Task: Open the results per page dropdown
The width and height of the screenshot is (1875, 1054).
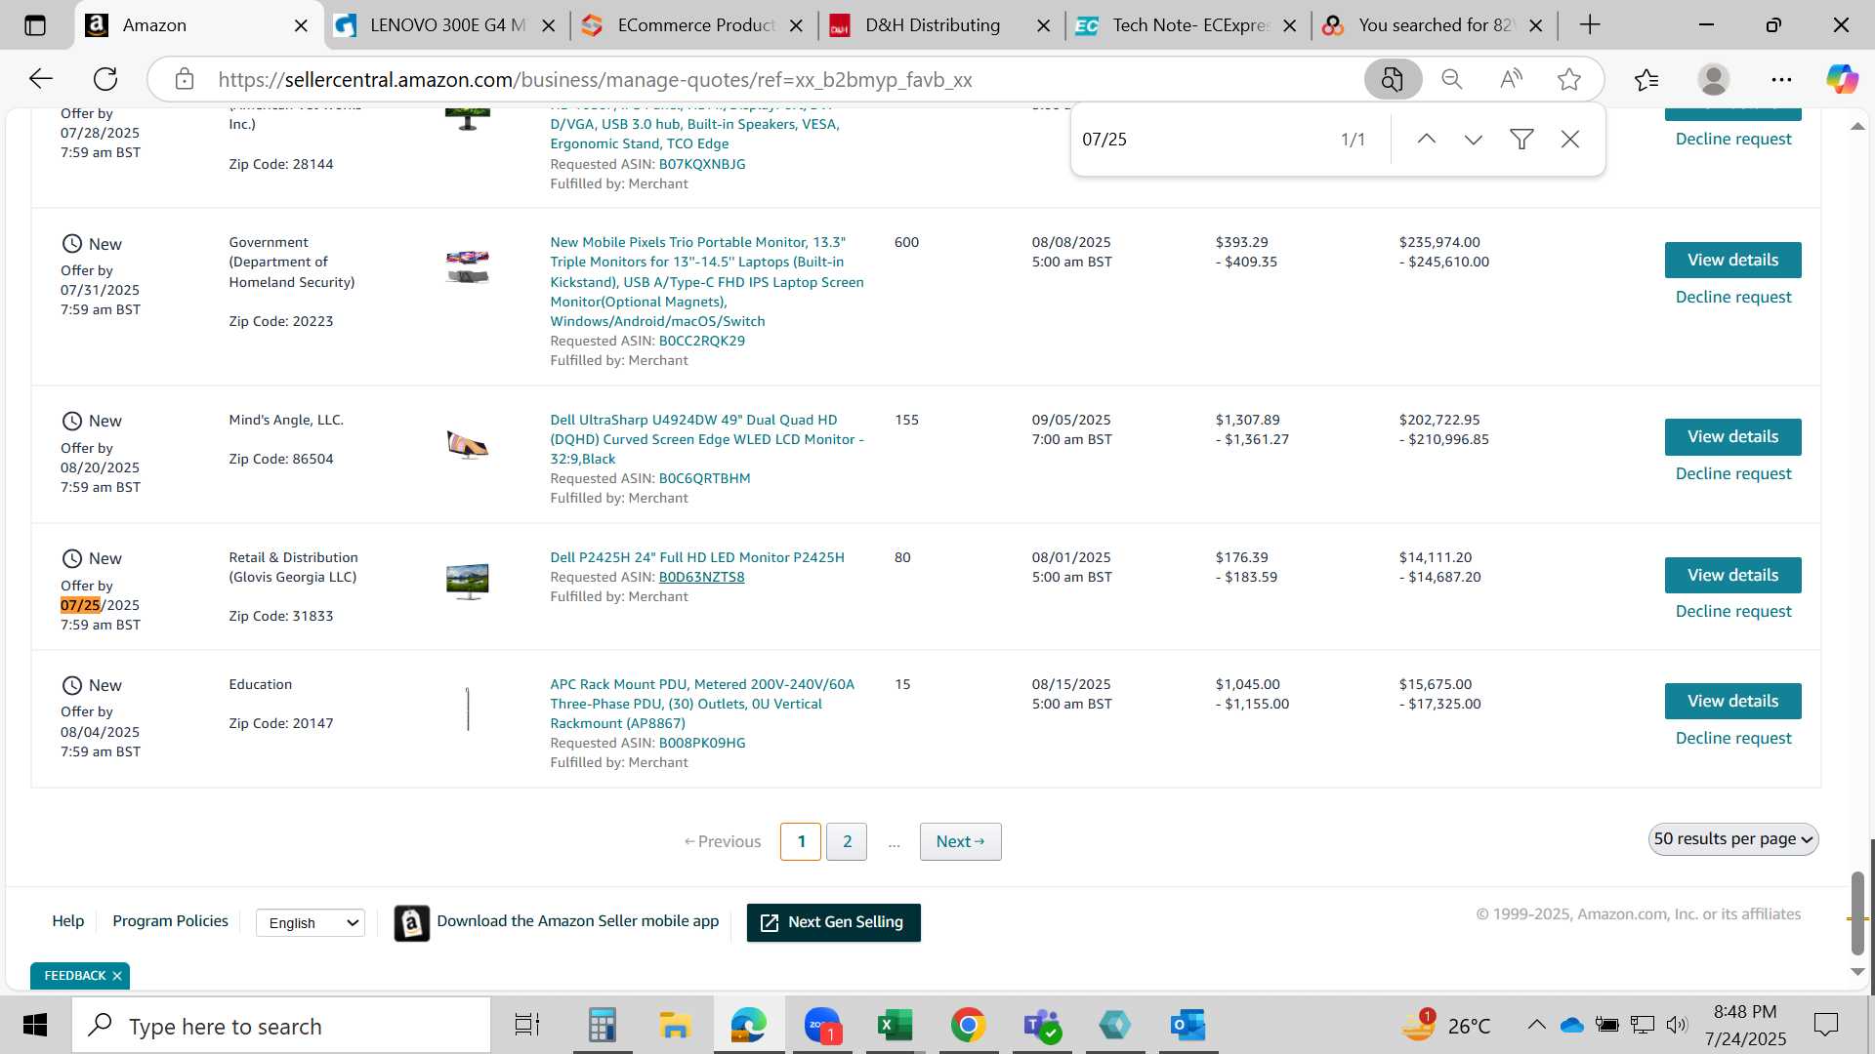Action: pos(1733,839)
